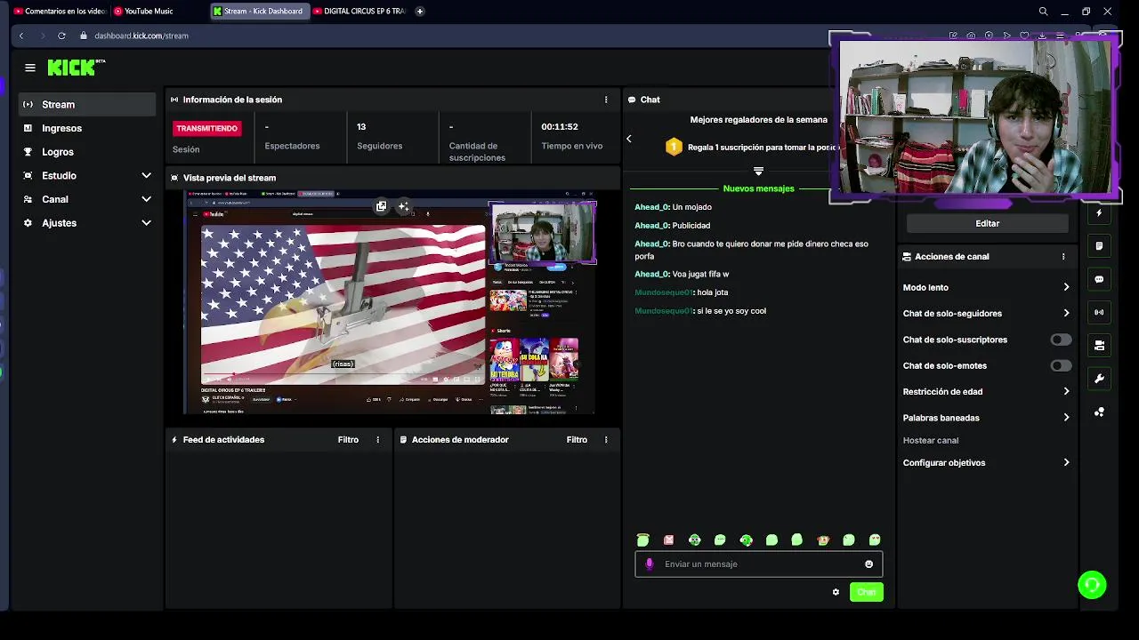Click the TRANSMITIENDO status badge
Screen dimensions: 1139x640
206,128
